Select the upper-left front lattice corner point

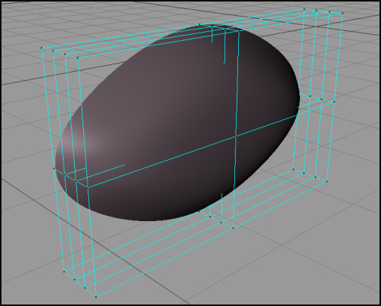pos(78,58)
